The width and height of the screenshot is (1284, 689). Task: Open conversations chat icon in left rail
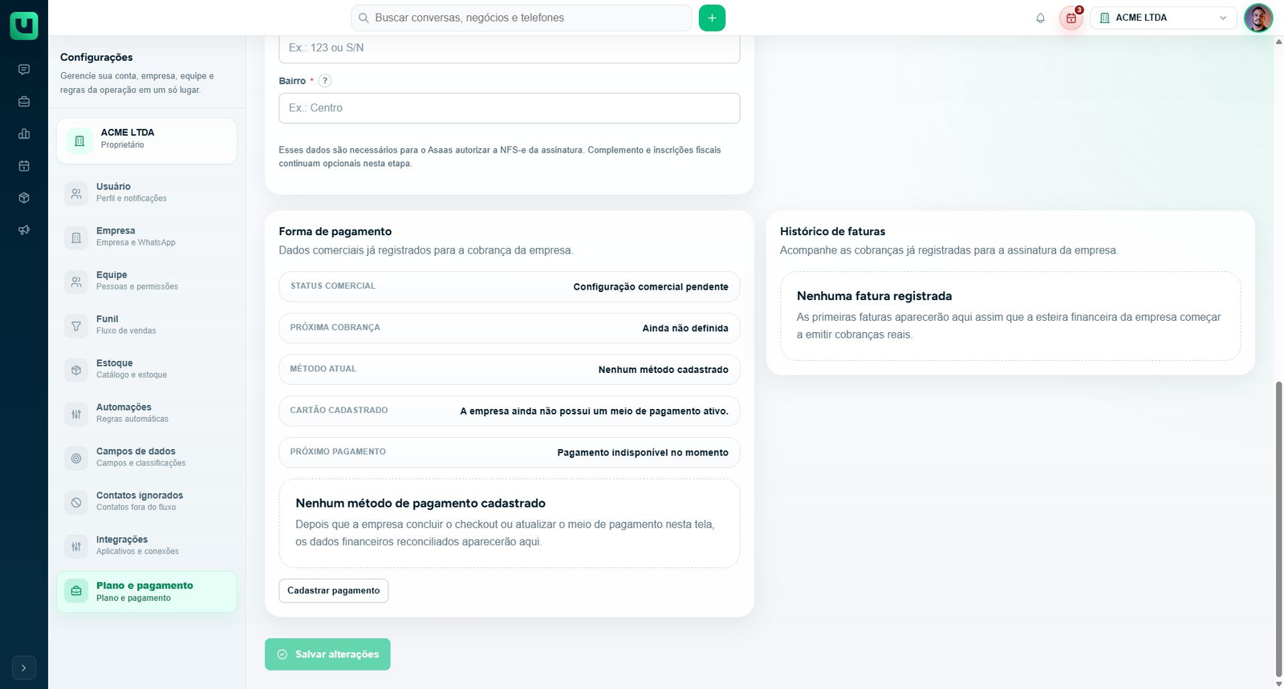[x=24, y=70]
